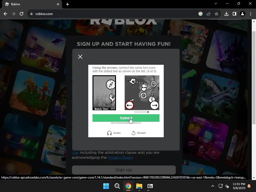
Task: Click the muted volume tray icon
Action: click(x=227, y=186)
